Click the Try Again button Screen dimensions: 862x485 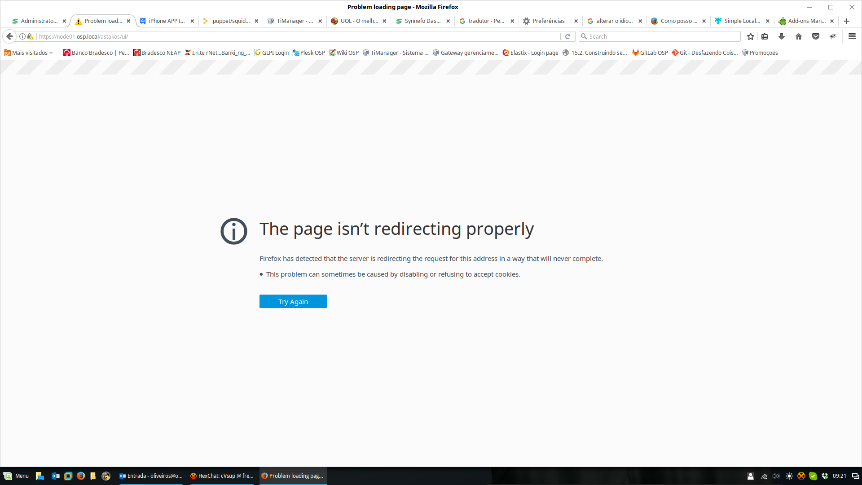point(293,301)
